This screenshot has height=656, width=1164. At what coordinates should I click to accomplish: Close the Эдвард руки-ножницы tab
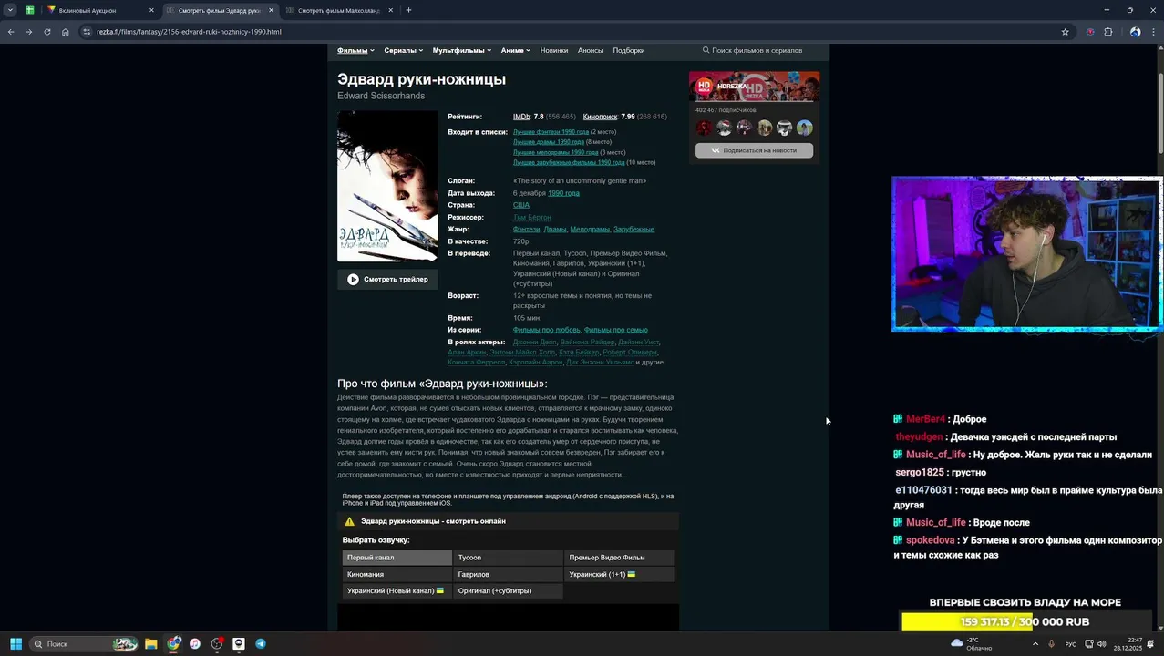coord(271,10)
